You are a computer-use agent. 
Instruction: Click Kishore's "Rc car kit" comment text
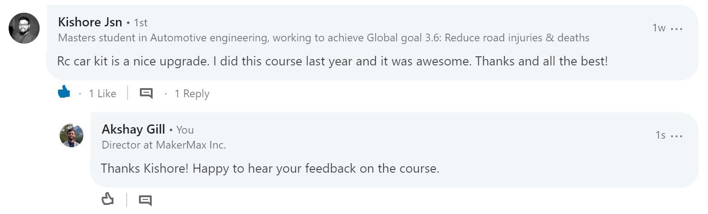point(333,61)
